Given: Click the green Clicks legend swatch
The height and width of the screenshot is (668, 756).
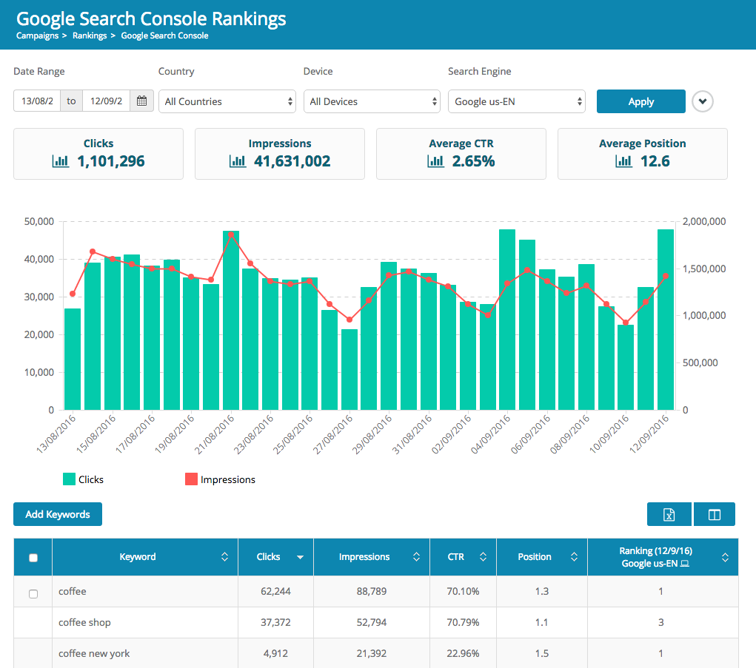Looking at the screenshot, I should coord(69,479).
